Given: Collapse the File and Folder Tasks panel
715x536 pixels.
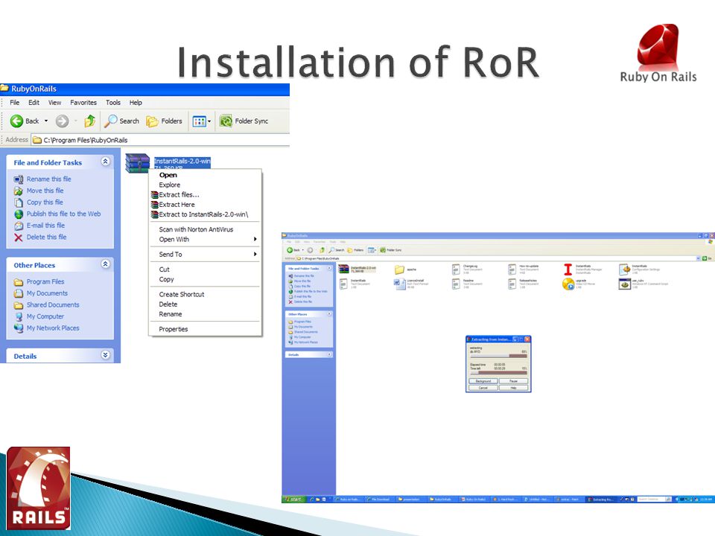Looking at the screenshot, I should tap(105, 162).
